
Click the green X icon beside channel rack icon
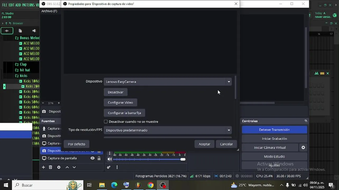click(x=328, y=73)
